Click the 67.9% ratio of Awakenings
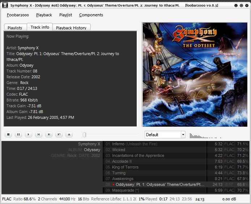Image resolution: width=251 pixels, height=204 pixels. [243, 179]
